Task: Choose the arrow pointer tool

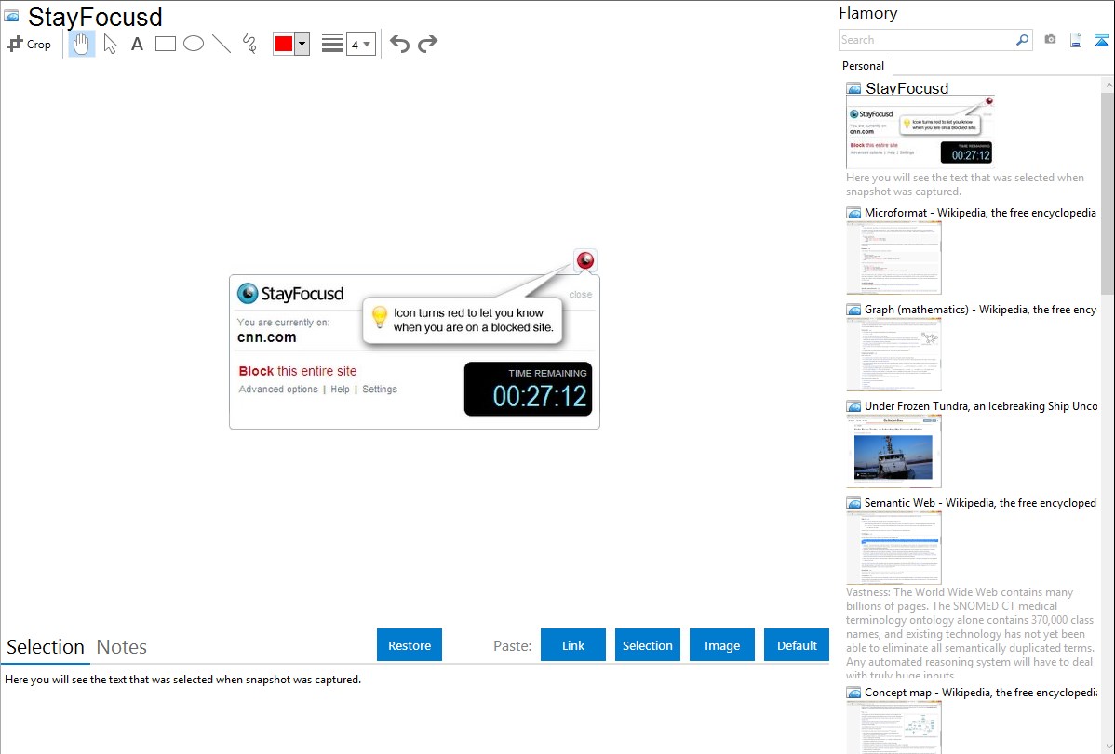Action: pyautogui.click(x=110, y=44)
